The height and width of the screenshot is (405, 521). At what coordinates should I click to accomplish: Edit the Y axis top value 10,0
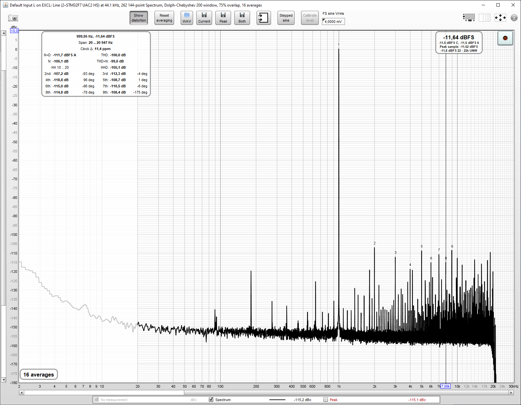(x=14, y=31)
